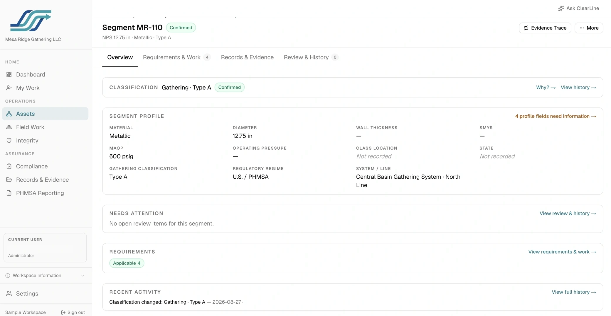This screenshot has width=611, height=316.
Task: Open Compliance in sidebar
Action: tap(45, 166)
